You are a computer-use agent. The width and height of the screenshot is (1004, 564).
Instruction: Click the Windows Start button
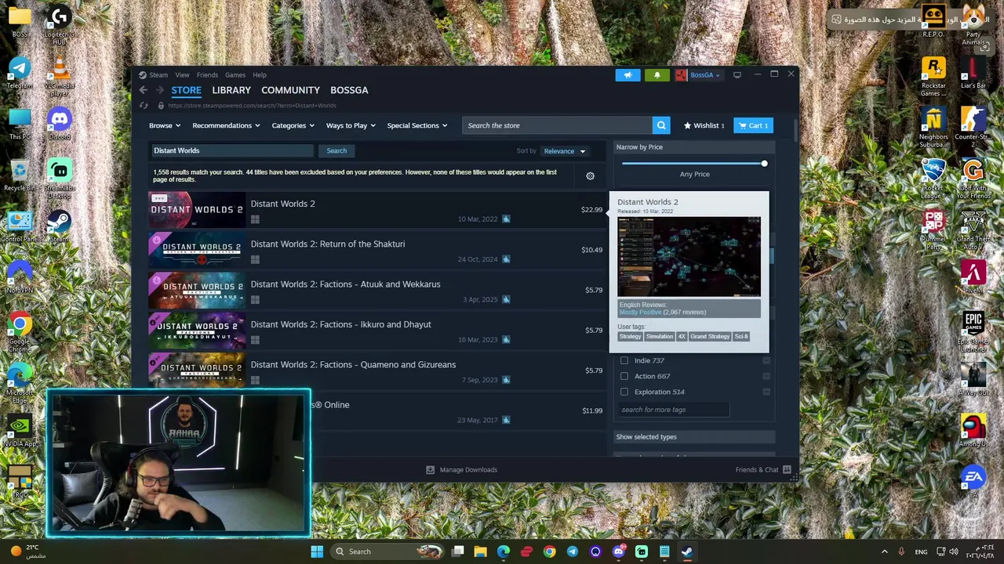click(x=317, y=551)
